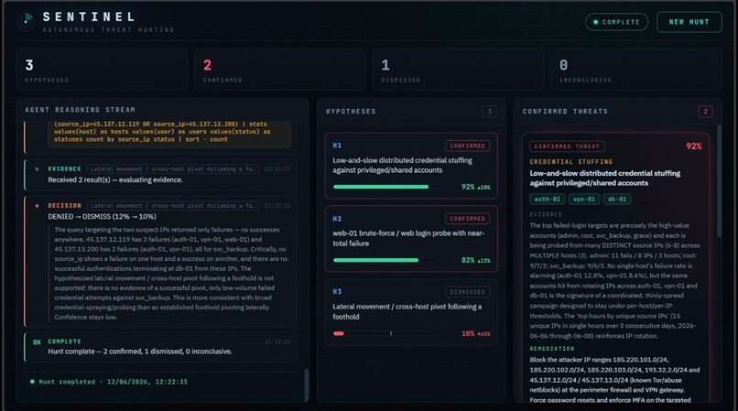Click H3 confidence progress bar

384,333
